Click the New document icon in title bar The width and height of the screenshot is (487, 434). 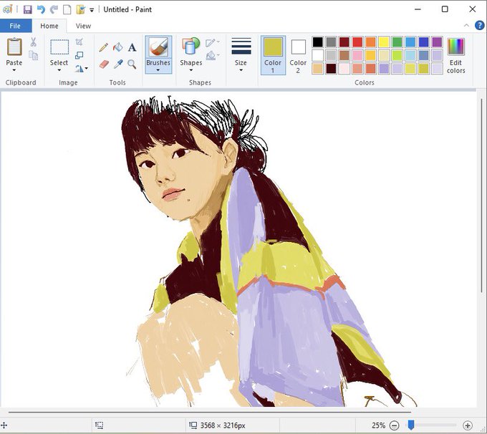[x=67, y=9]
